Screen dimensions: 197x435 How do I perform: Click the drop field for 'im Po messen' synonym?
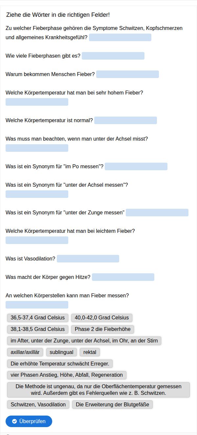click(136, 166)
